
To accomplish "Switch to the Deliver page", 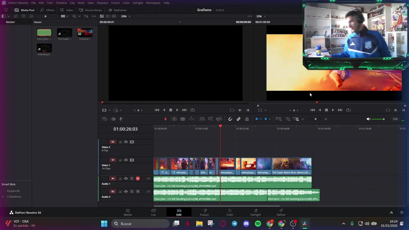I will [281, 212].
